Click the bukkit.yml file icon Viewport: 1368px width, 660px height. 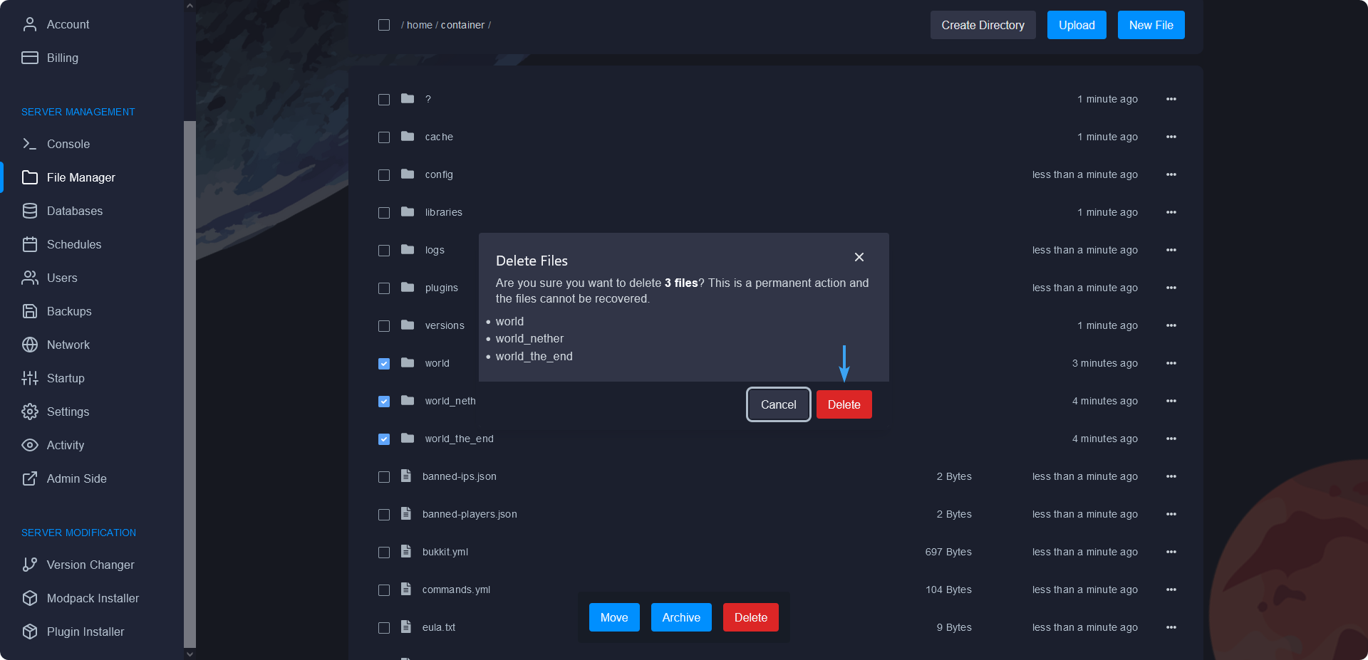(x=406, y=551)
